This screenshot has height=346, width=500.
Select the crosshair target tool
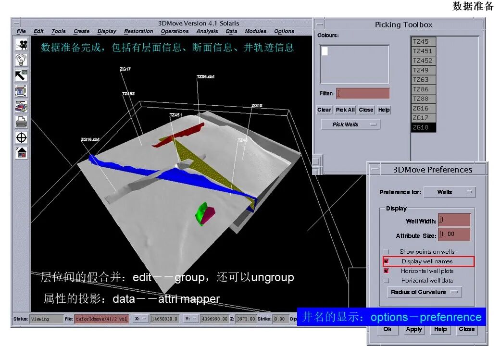click(21, 137)
